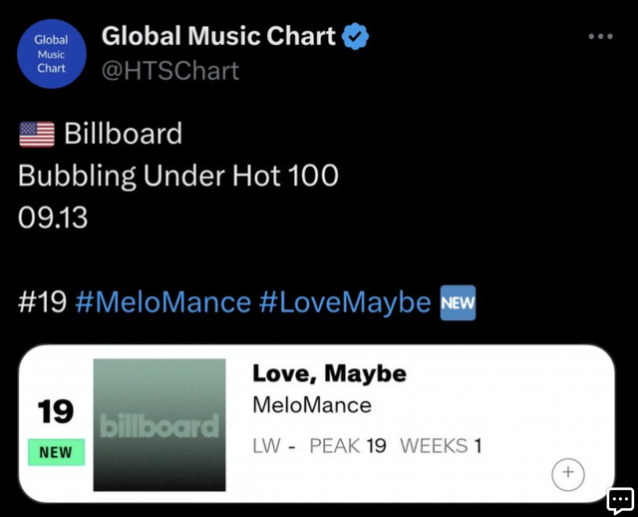Image resolution: width=638 pixels, height=517 pixels.
Task: Click the rank number 19 on the card
Action: pyautogui.click(x=56, y=410)
